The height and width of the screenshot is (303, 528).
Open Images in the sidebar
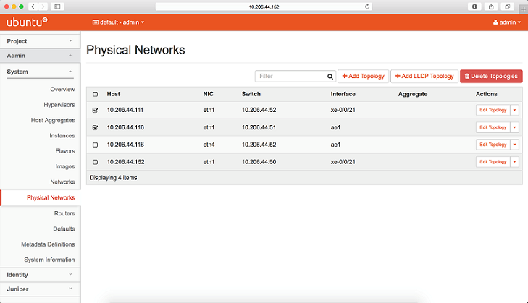[65, 166]
